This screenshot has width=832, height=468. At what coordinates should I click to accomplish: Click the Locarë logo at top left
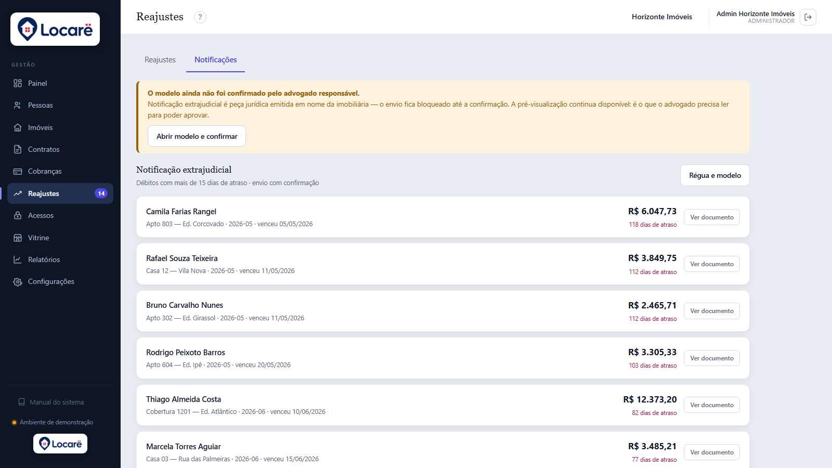click(55, 29)
